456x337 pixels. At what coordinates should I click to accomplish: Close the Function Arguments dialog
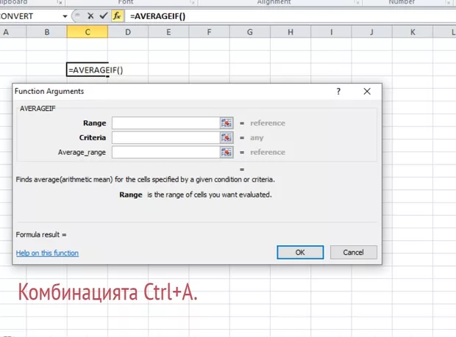click(366, 92)
